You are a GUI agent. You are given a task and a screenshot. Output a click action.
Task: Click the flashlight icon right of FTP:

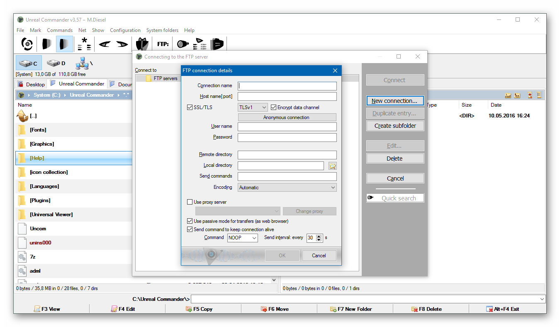point(183,44)
